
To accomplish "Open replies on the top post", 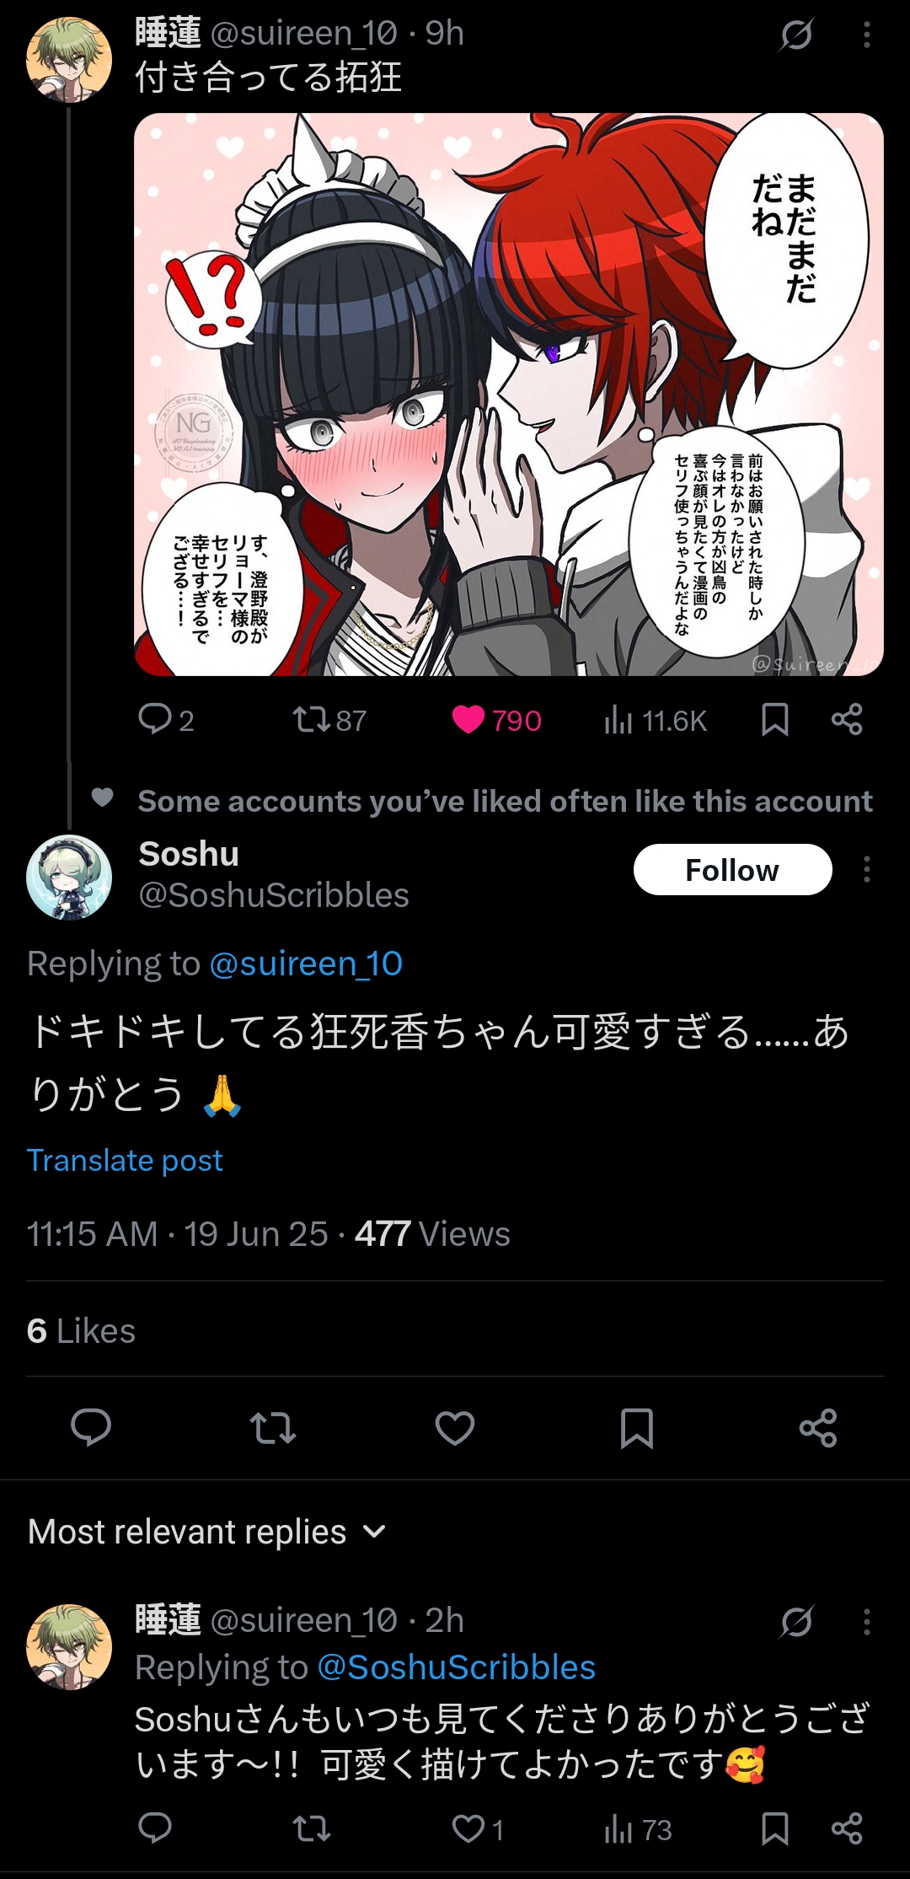I will (x=166, y=721).
